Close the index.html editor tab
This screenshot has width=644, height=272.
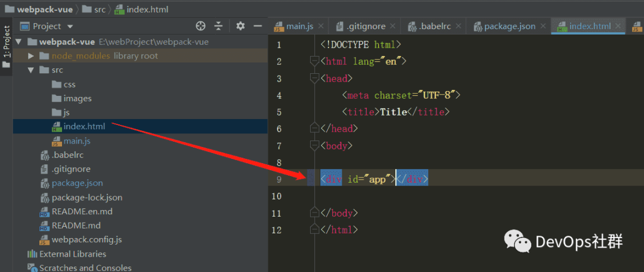click(618, 27)
